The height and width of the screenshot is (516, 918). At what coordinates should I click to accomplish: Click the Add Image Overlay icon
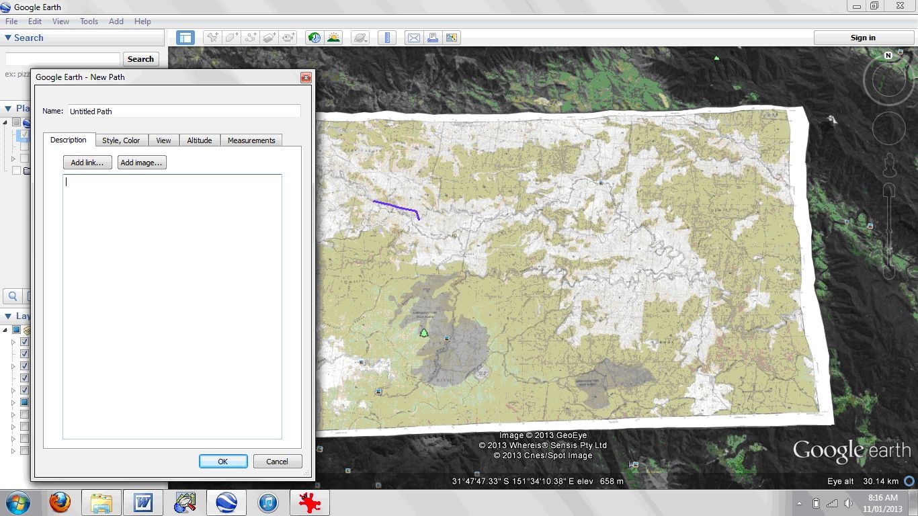(269, 38)
